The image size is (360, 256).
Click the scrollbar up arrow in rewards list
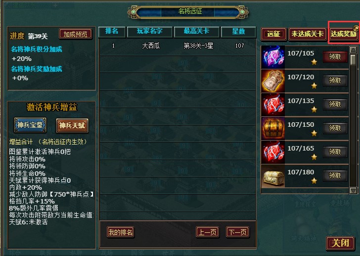[353, 50]
